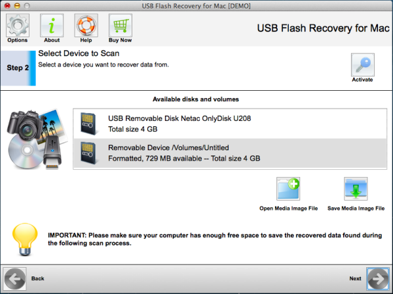The height and width of the screenshot is (294, 393).
Task: Click the Next text label
Action: click(x=355, y=278)
